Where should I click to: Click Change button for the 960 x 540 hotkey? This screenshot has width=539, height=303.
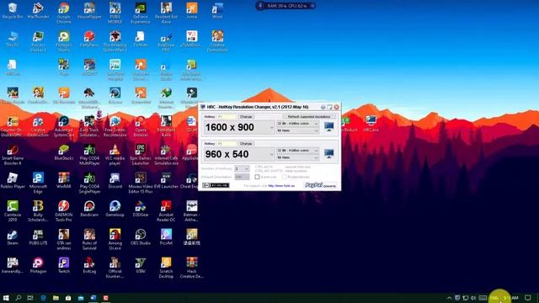[246, 144]
